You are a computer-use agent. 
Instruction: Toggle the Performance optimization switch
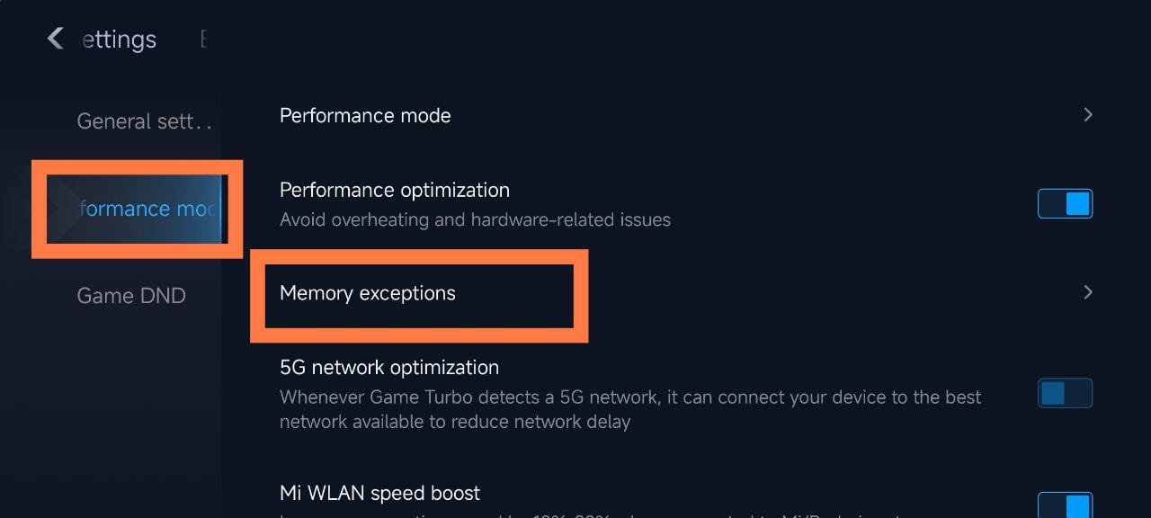(1066, 204)
